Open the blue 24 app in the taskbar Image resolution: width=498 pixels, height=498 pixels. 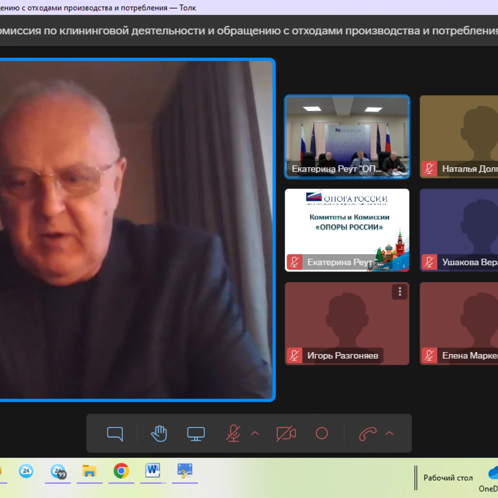[x=26, y=471]
